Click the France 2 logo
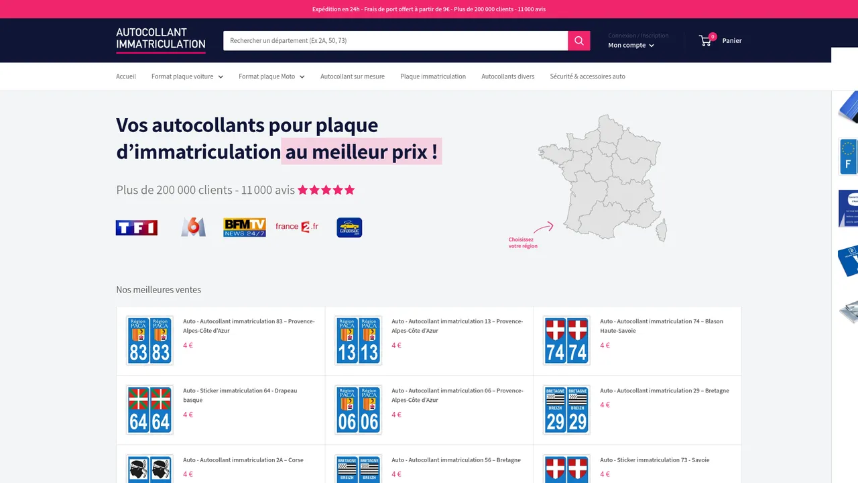The height and width of the screenshot is (483, 858). tap(297, 227)
